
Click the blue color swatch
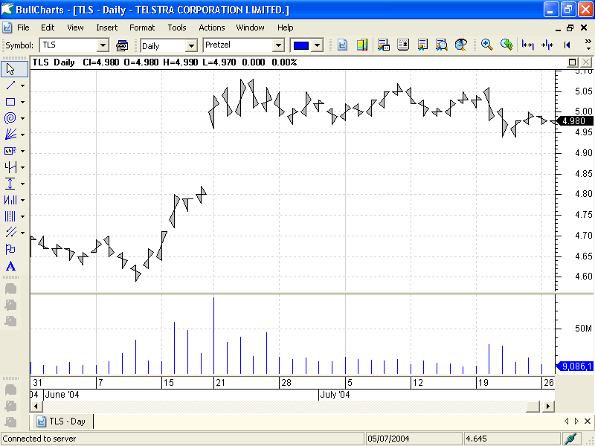pyautogui.click(x=301, y=45)
